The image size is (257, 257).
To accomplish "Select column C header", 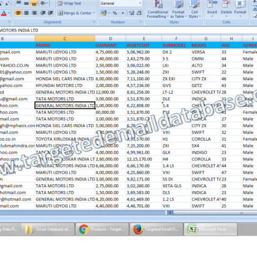I will click(x=65, y=39).
